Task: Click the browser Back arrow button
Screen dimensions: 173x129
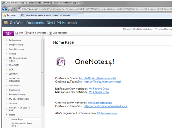Action: click(4, 9)
